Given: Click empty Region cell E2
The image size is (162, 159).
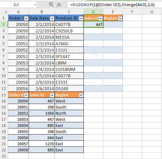Looking at the screenshot, I should pos(113,24).
